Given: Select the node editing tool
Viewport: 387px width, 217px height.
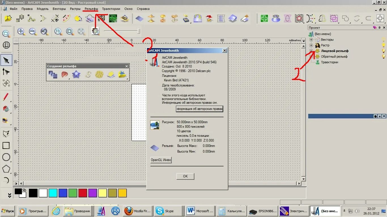Looking at the screenshot, I should pyautogui.click(x=6, y=71).
